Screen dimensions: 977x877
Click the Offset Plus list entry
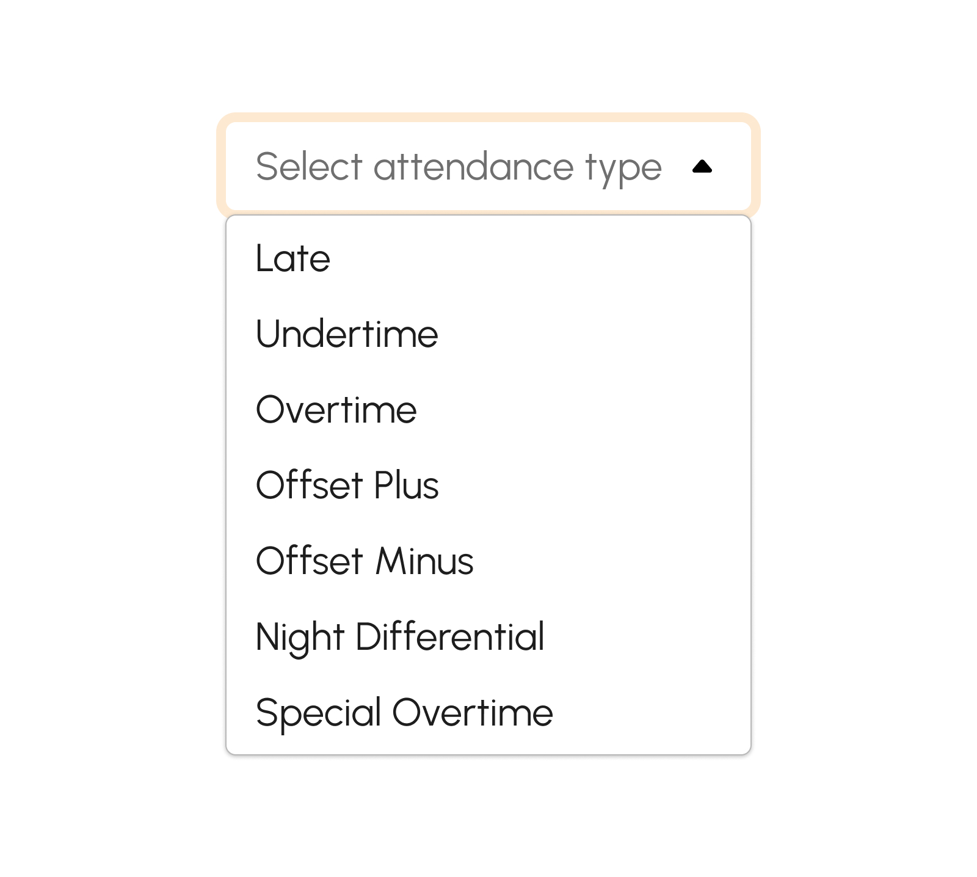point(347,486)
